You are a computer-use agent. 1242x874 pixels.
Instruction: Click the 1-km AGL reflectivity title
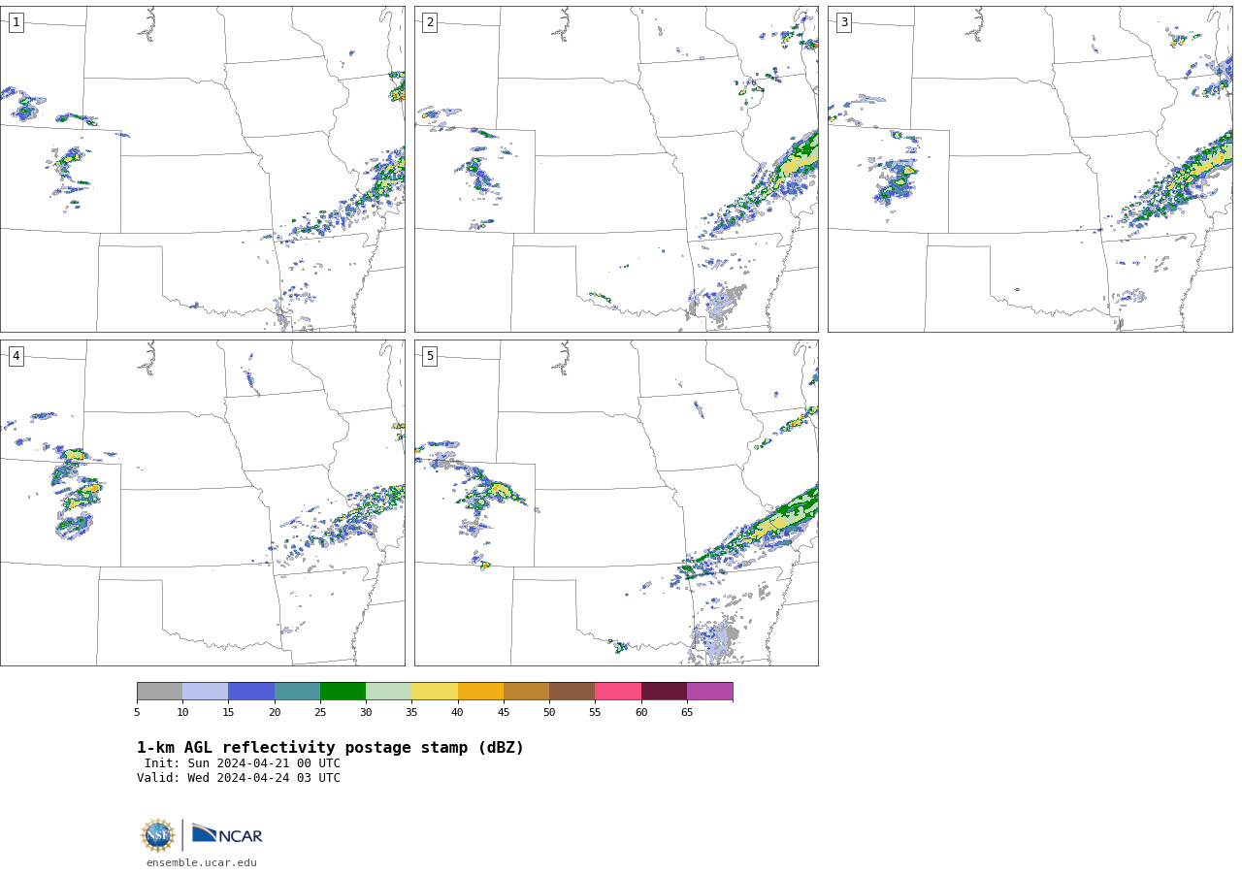coord(330,748)
